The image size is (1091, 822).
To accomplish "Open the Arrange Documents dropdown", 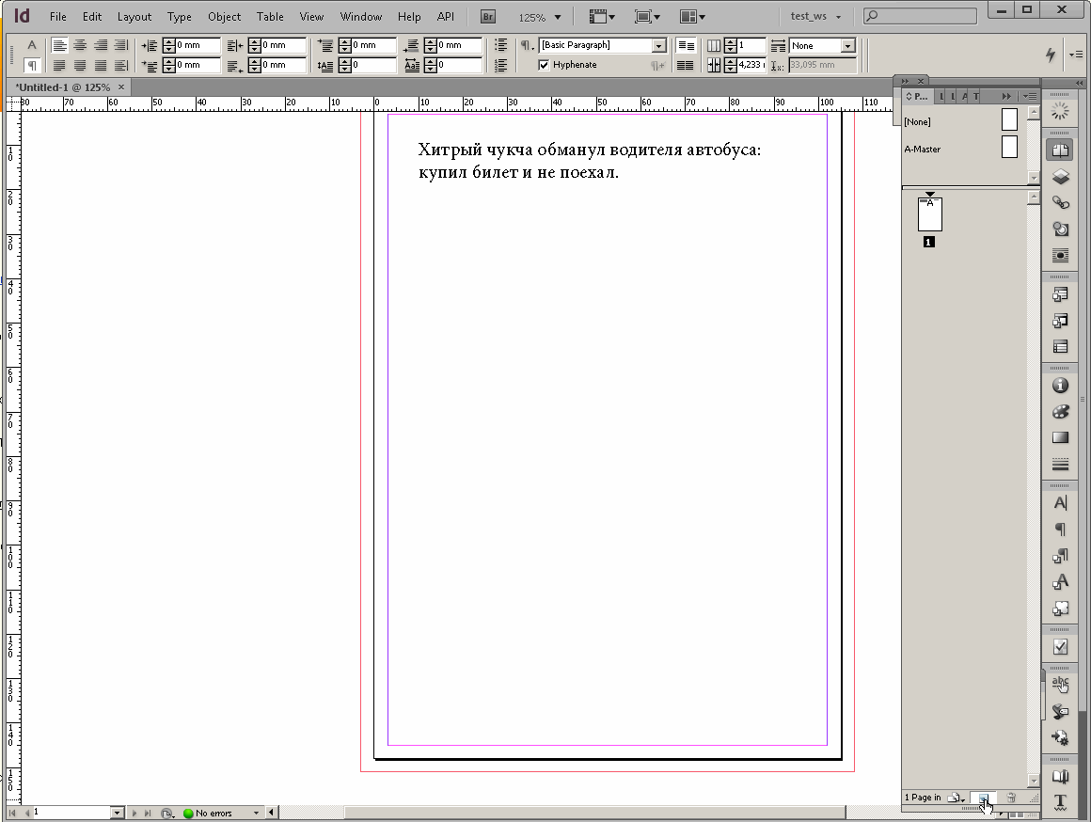I will coord(692,17).
